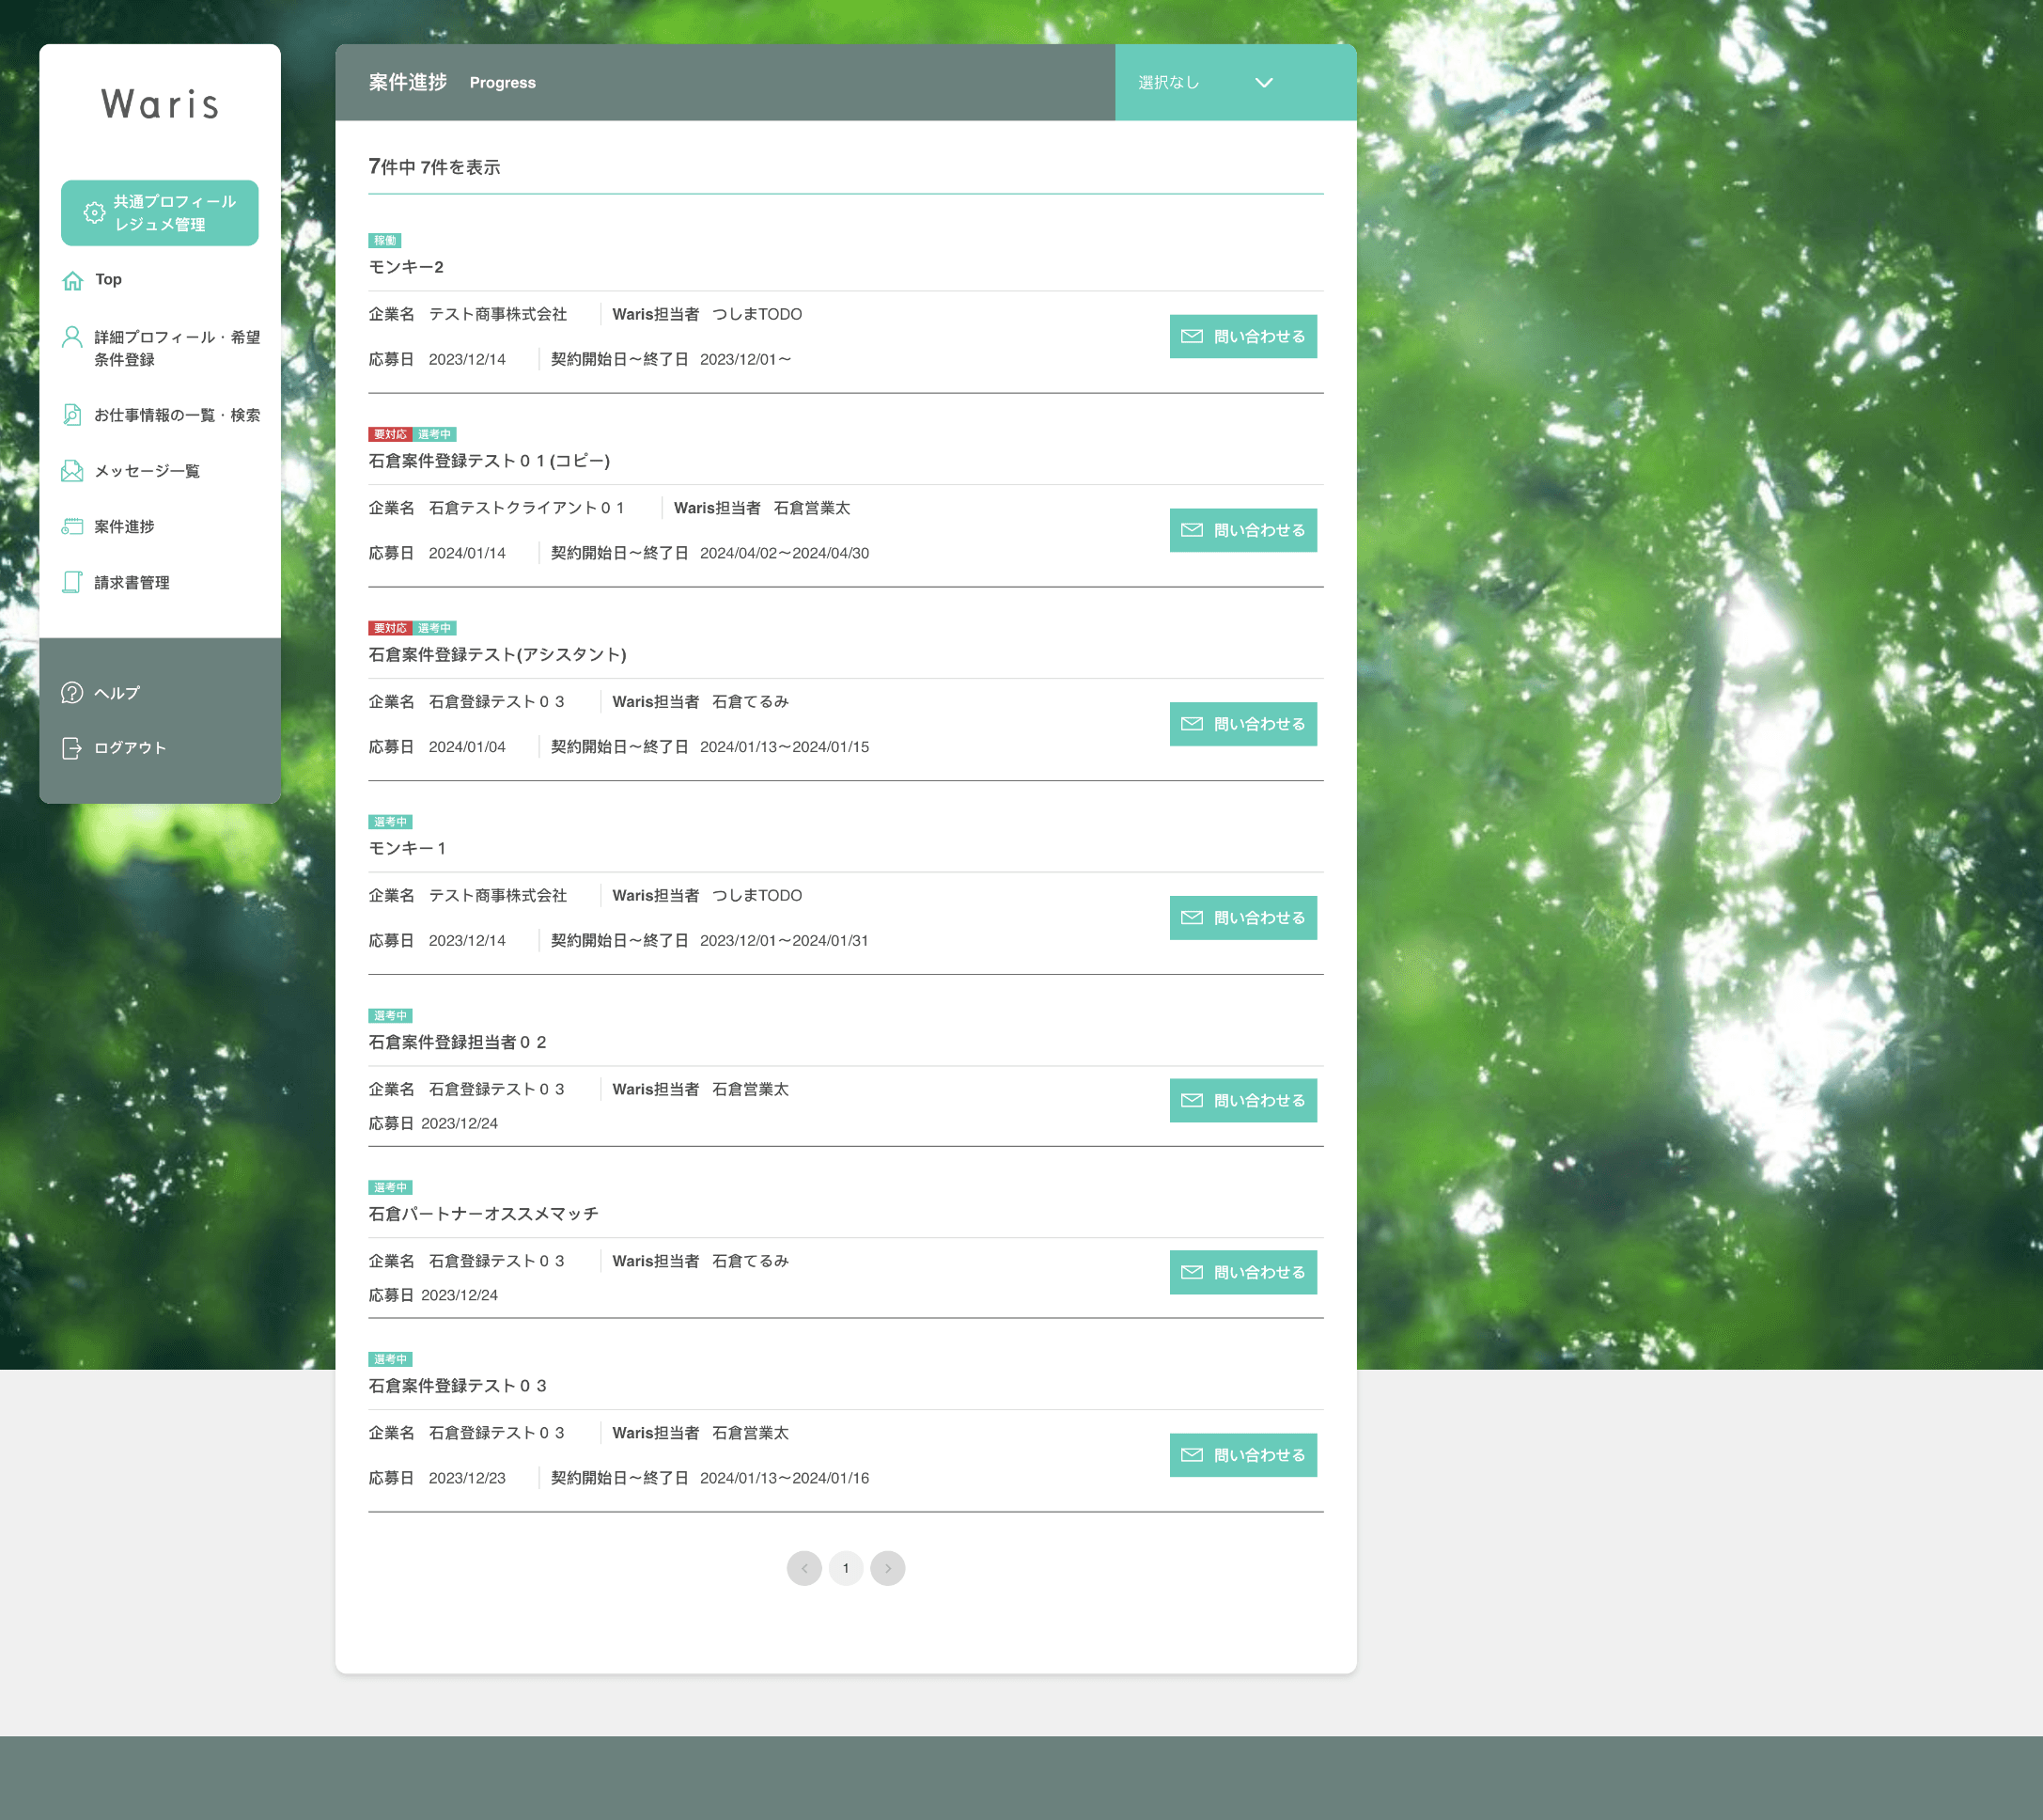
Task: Click the invoice icon for 請求書管理
Action: pos(72,582)
